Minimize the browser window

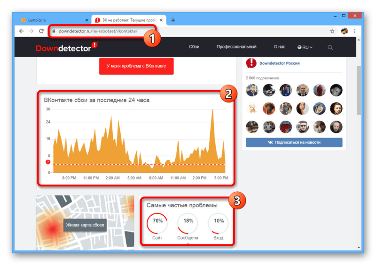335,16
